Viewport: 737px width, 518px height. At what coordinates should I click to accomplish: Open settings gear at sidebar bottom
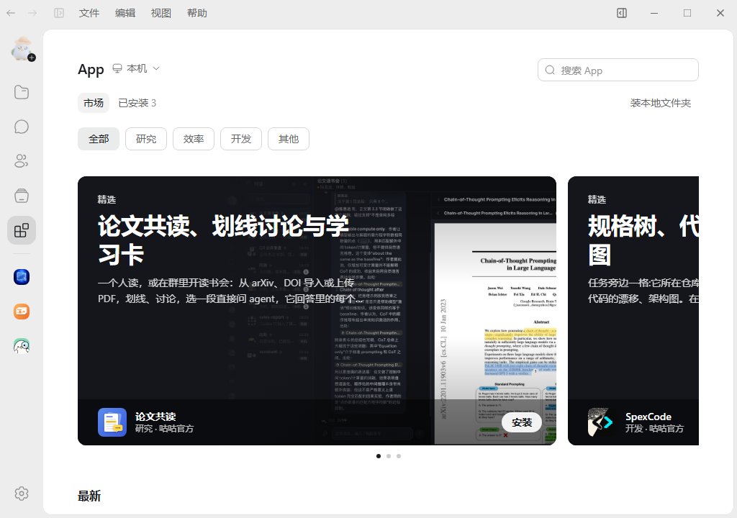pyautogui.click(x=22, y=494)
